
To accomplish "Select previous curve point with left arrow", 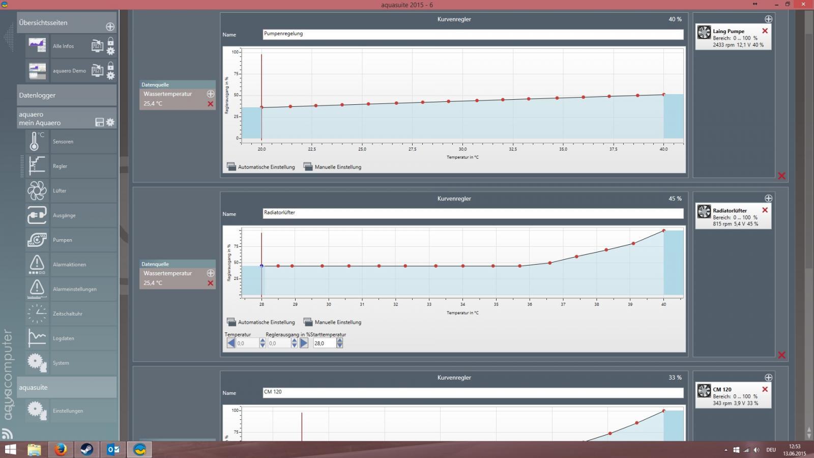I will click(230, 343).
